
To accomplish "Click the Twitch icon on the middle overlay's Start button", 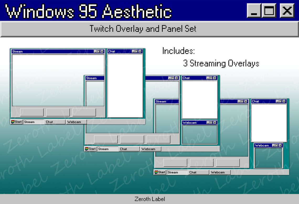I will [x=87, y=149].
